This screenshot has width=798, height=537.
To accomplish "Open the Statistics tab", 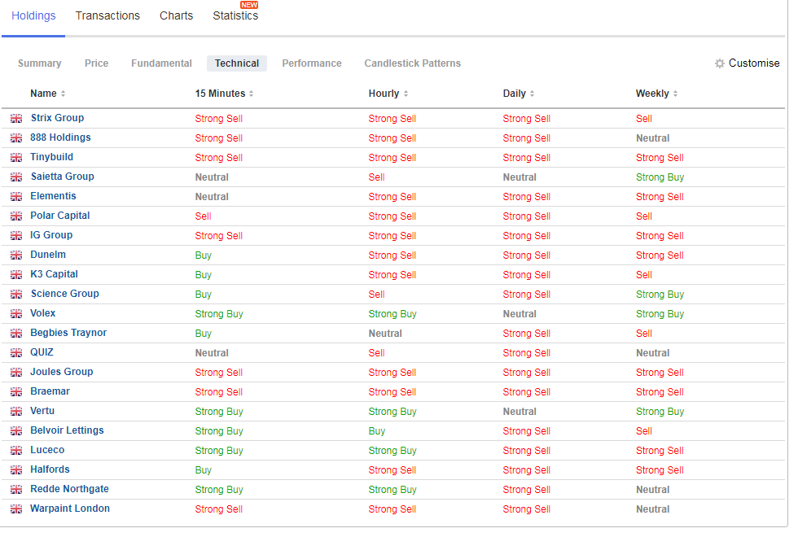I will point(235,15).
